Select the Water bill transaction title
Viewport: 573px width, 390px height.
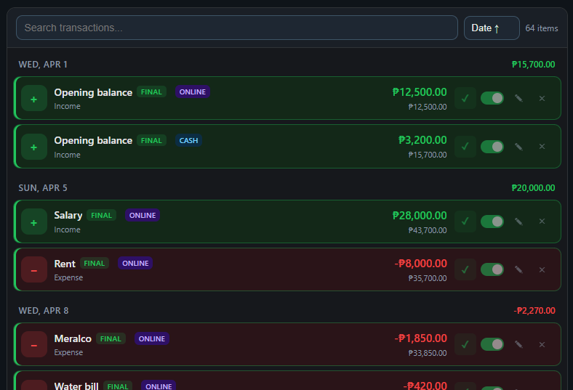76,386
